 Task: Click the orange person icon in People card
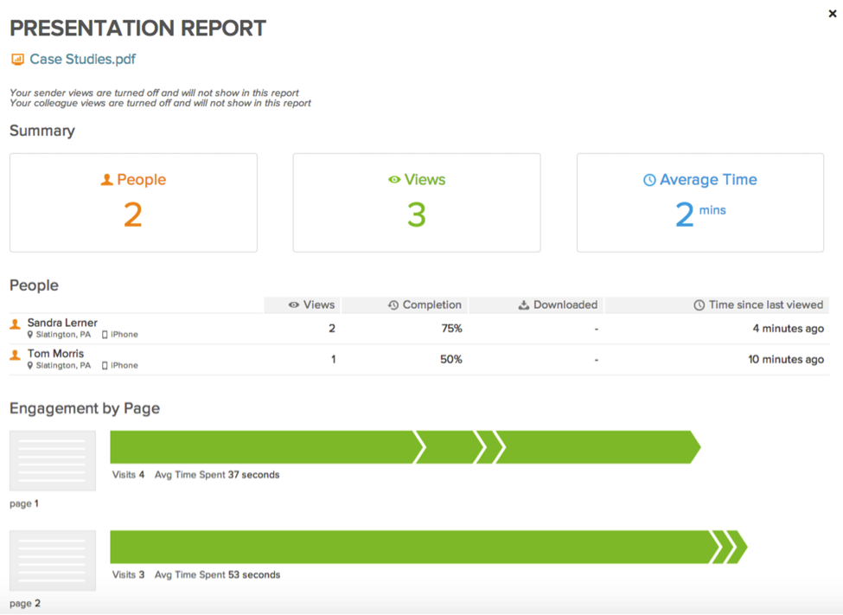point(106,180)
